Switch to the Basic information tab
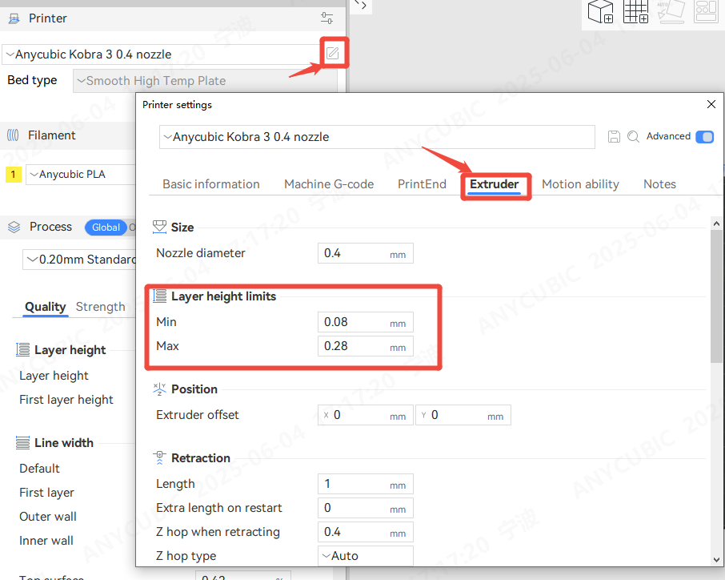This screenshot has width=725, height=580. pyautogui.click(x=210, y=184)
